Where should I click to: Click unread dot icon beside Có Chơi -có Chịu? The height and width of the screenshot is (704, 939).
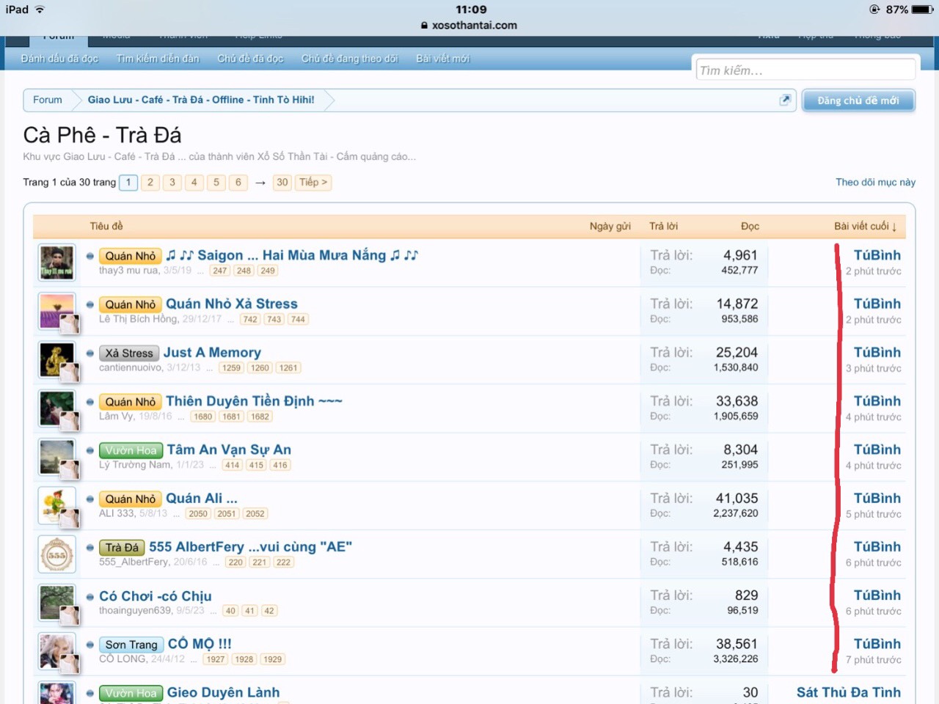pyautogui.click(x=89, y=597)
